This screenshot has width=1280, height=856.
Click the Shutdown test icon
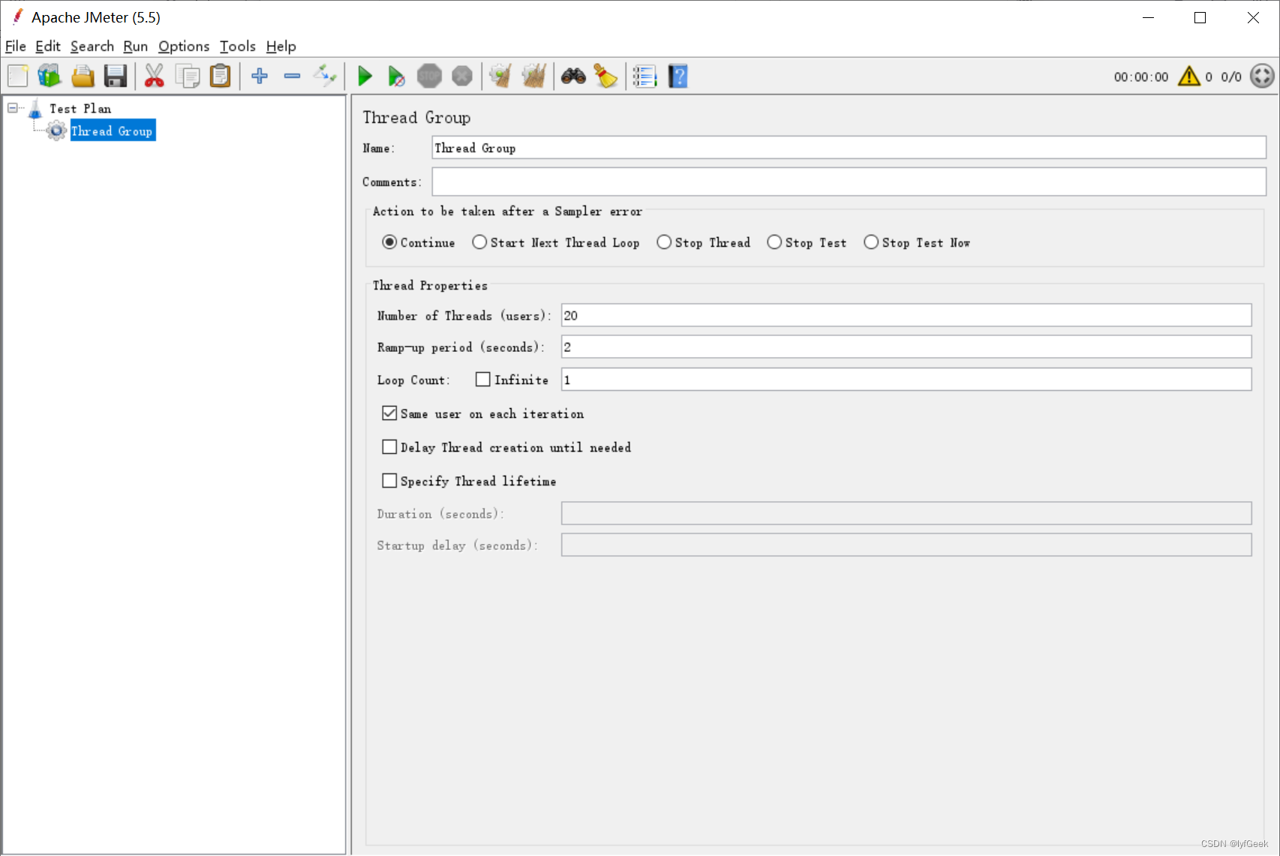click(x=462, y=77)
